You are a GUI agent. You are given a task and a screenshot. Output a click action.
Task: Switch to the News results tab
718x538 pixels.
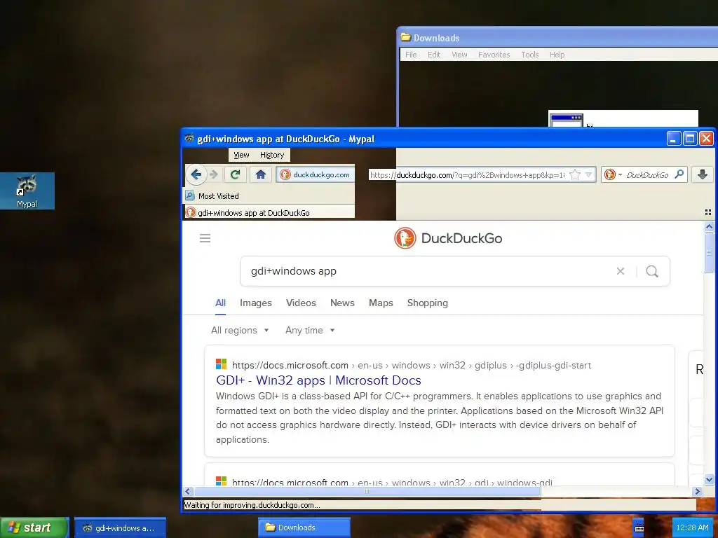point(342,303)
